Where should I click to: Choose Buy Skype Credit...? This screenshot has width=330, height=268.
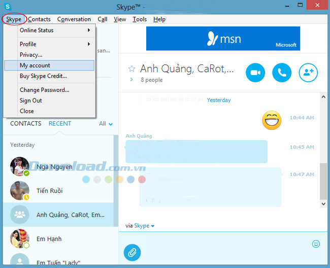point(49,76)
